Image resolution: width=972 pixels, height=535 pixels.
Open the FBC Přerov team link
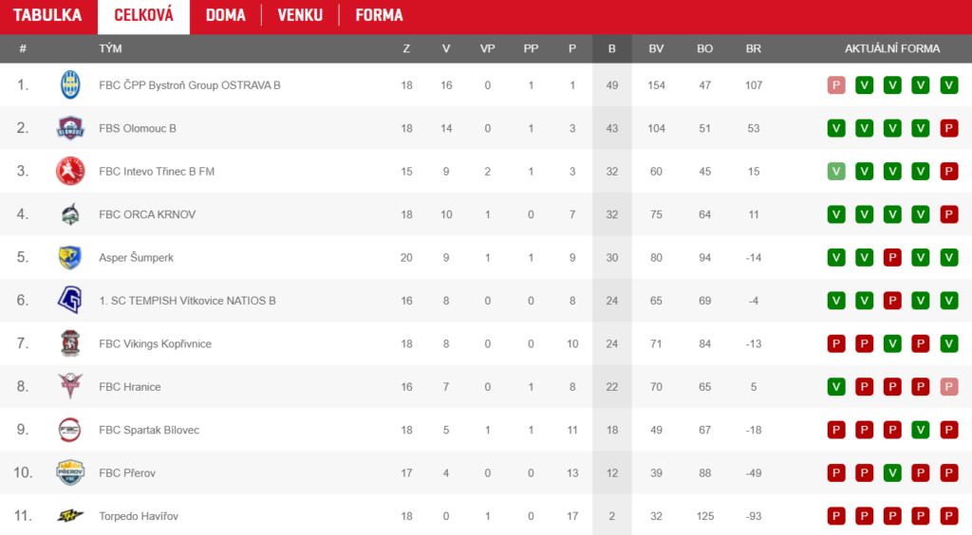(x=127, y=472)
